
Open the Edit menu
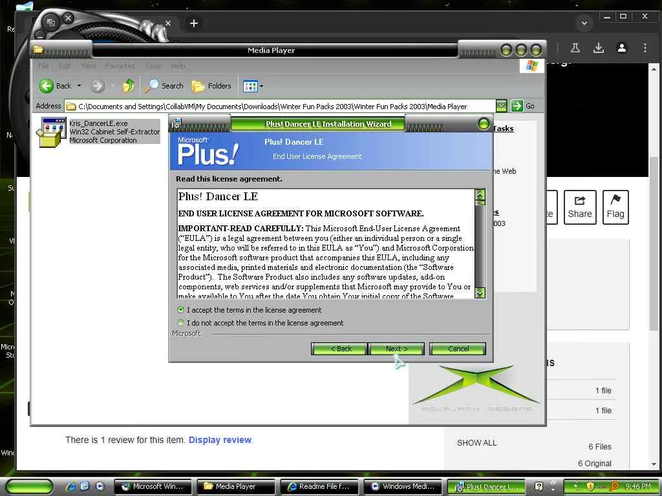tap(65, 66)
